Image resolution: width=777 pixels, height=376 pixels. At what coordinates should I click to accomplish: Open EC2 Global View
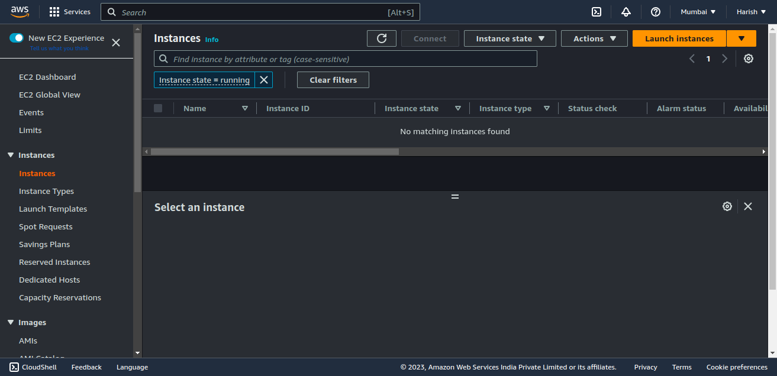tap(50, 95)
